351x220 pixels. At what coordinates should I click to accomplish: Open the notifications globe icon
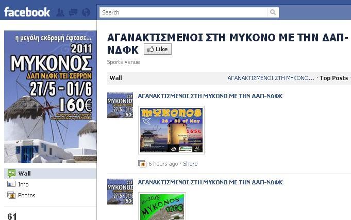pyautogui.click(x=86, y=12)
